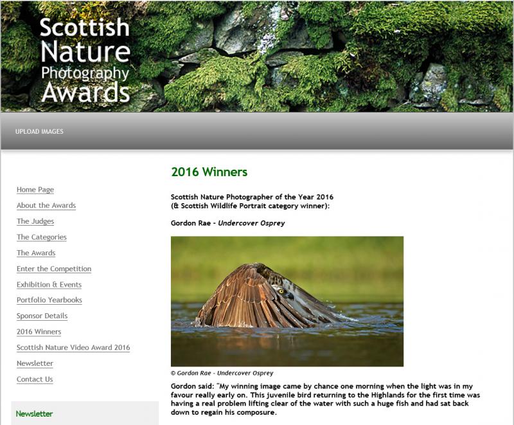Click the Gordon Rae photo caption text
The image size is (514, 425).
[x=222, y=372]
